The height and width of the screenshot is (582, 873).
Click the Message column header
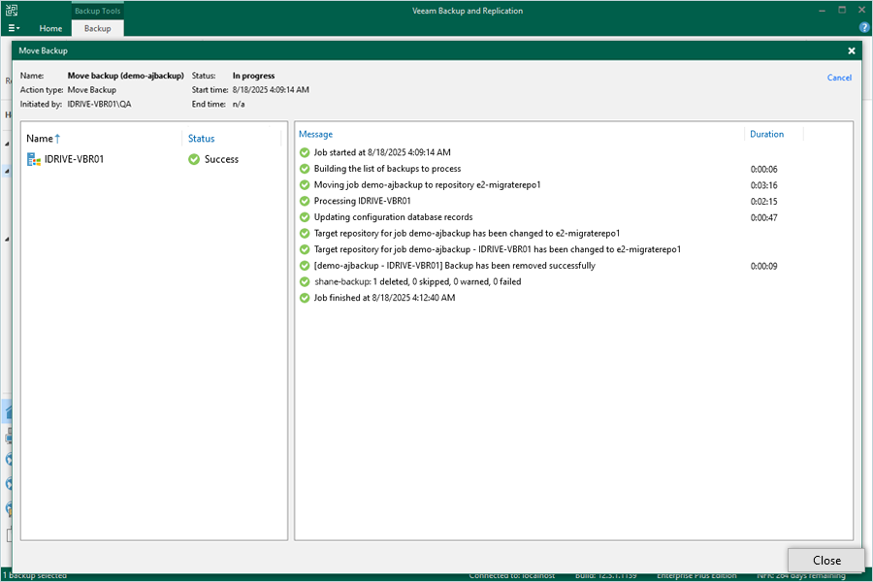pos(315,134)
